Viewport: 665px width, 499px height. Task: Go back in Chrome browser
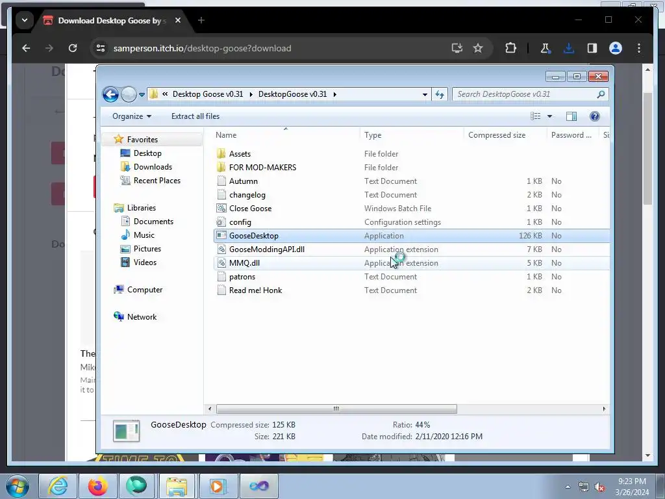click(26, 48)
